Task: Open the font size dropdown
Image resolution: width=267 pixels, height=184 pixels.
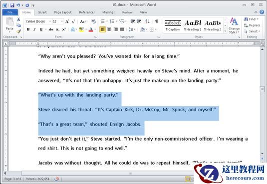Action: point(62,21)
